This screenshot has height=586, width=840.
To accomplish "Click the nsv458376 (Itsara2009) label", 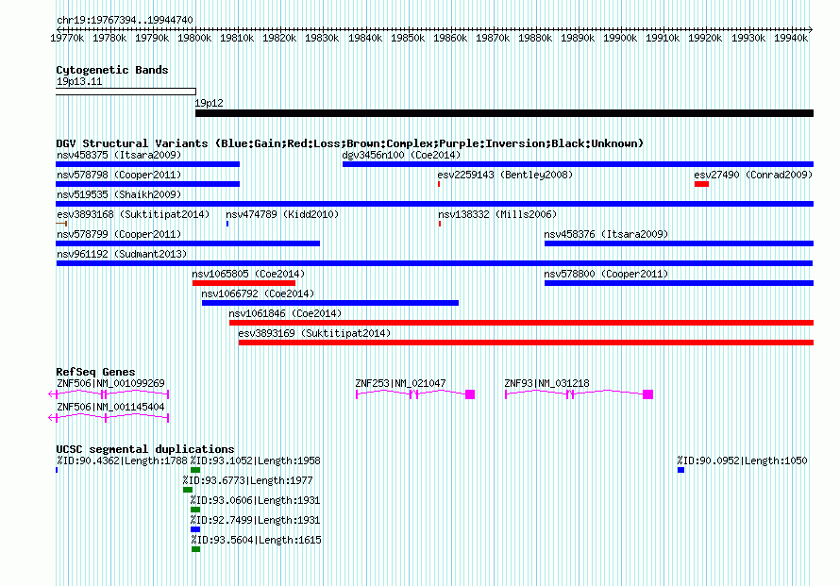I will (606, 234).
